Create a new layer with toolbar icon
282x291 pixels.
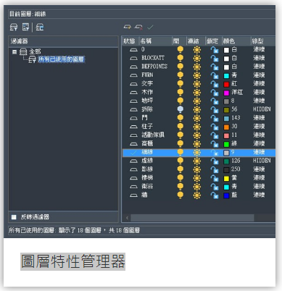click(x=128, y=27)
